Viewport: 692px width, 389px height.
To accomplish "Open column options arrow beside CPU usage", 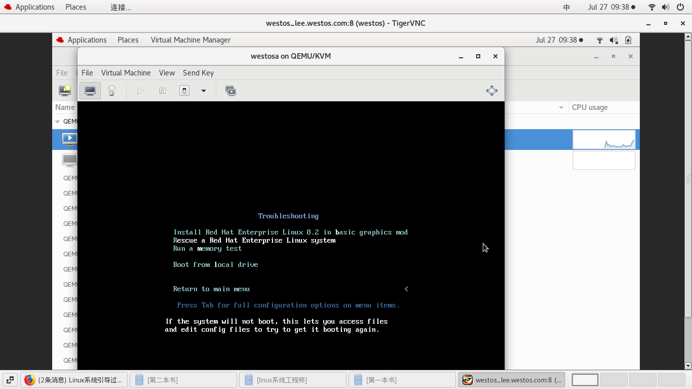I will point(561,107).
